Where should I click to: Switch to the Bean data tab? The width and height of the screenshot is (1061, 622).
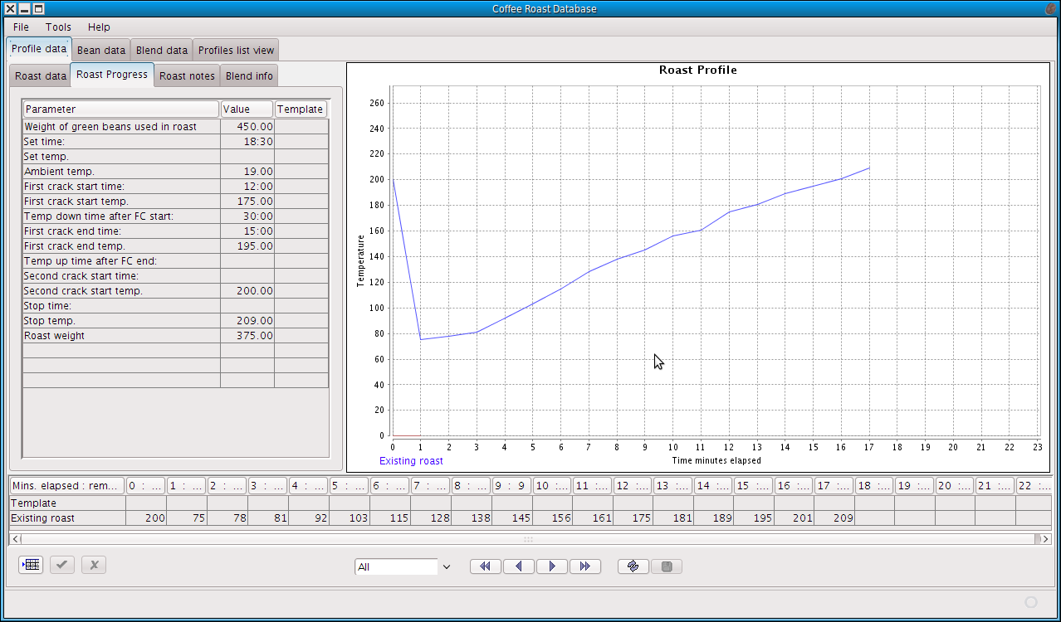point(101,51)
